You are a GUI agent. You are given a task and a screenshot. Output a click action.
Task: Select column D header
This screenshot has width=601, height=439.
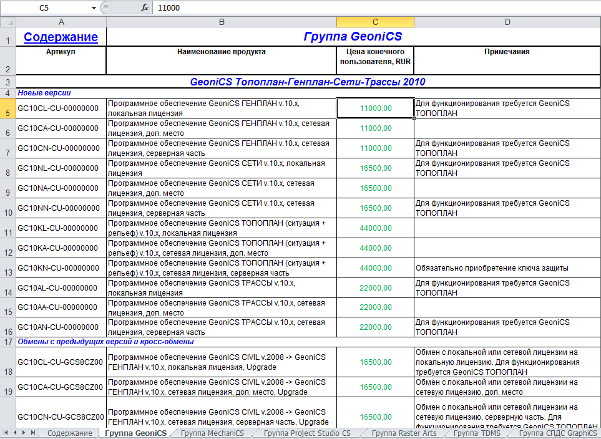coord(507,22)
